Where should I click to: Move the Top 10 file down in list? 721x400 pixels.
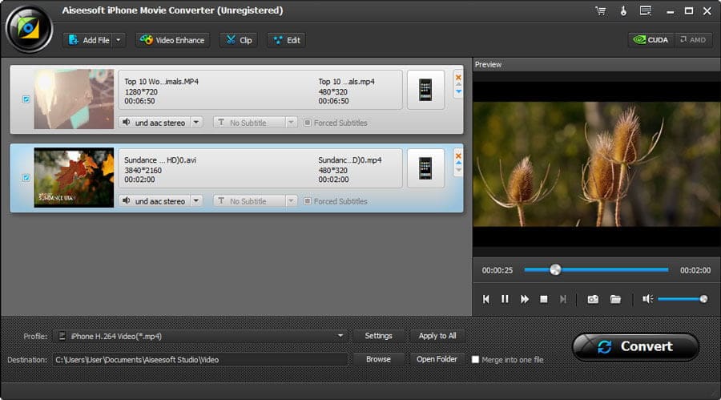[458, 91]
